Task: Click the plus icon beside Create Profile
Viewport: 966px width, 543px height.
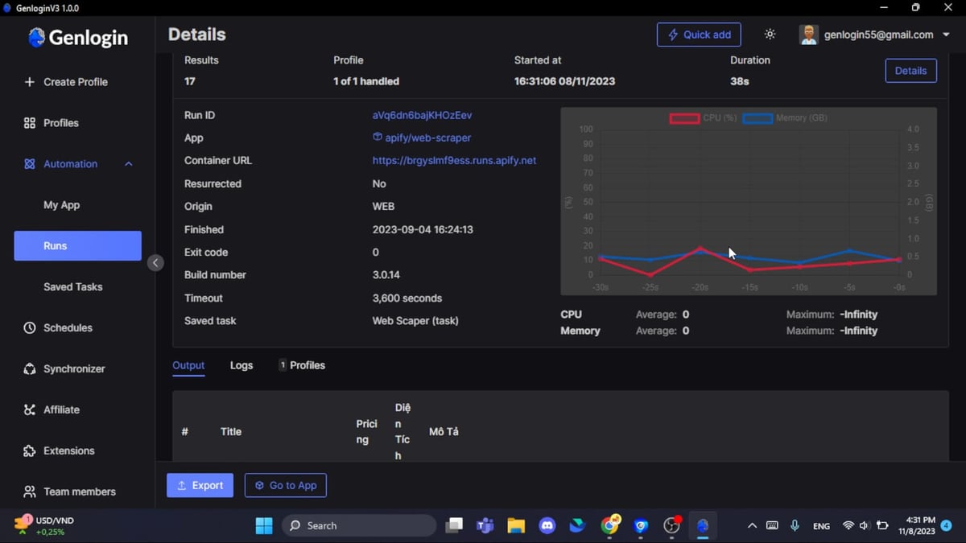Action: pyautogui.click(x=30, y=82)
